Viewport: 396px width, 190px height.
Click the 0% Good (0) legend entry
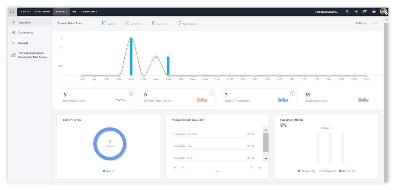point(306,171)
